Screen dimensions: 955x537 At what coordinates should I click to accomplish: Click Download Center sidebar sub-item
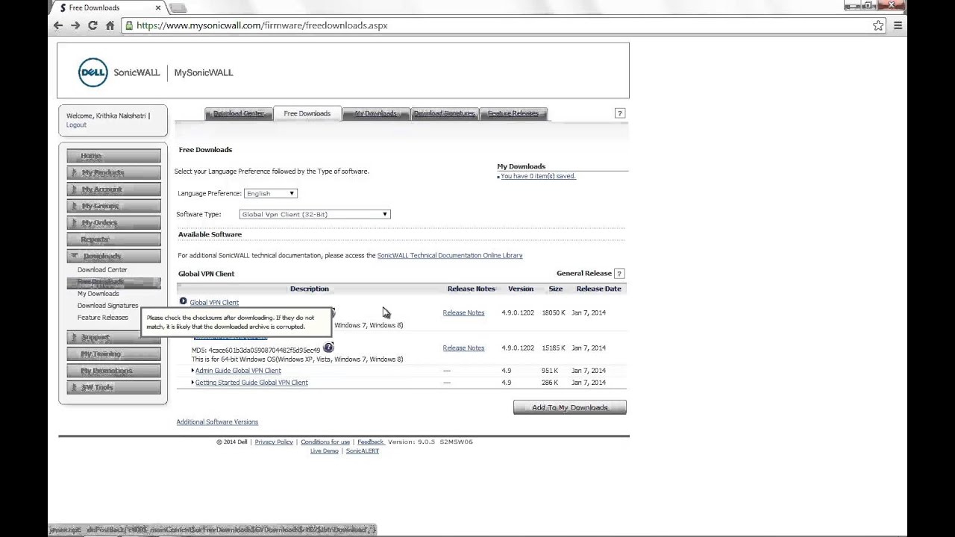pos(102,270)
